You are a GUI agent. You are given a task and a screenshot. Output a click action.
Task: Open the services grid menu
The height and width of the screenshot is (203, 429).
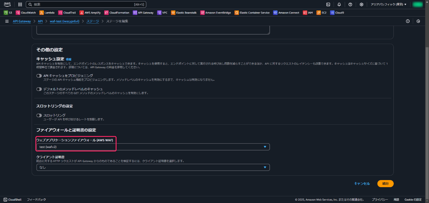pos(20,4)
